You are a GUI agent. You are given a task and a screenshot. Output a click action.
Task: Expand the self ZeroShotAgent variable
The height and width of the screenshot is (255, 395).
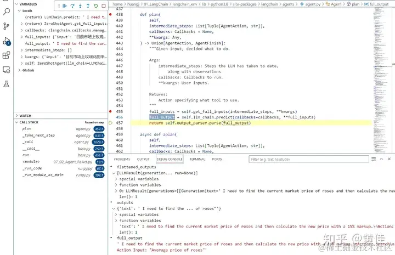(x=21, y=64)
